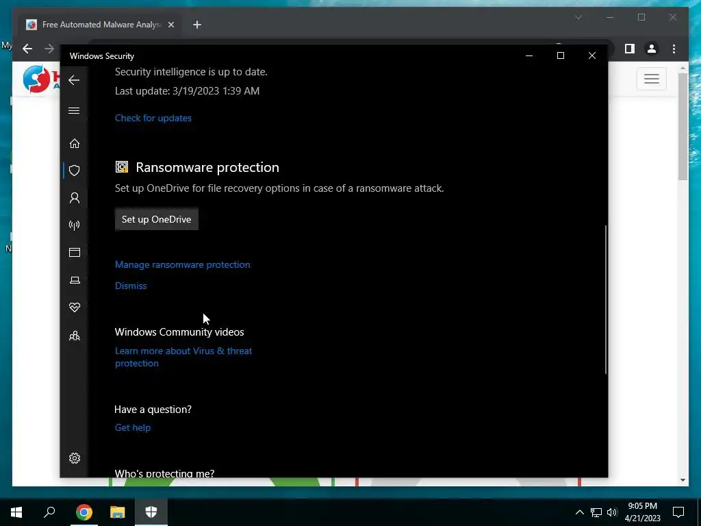
Task: Close the Free Automated Malware Analysis tab
Action: (x=170, y=25)
